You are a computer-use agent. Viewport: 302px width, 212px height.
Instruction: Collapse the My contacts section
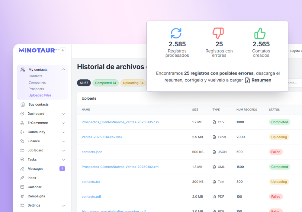pyautogui.click(x=63, y=69)
